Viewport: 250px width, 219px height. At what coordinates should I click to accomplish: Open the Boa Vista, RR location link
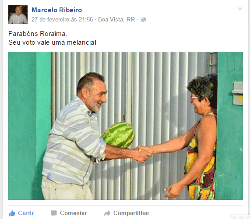tap(116, 19)
